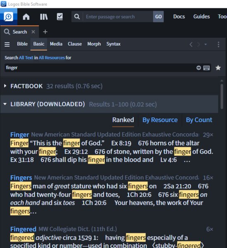Click the Ex 8:19 reference text

click(x=121, y=143)
